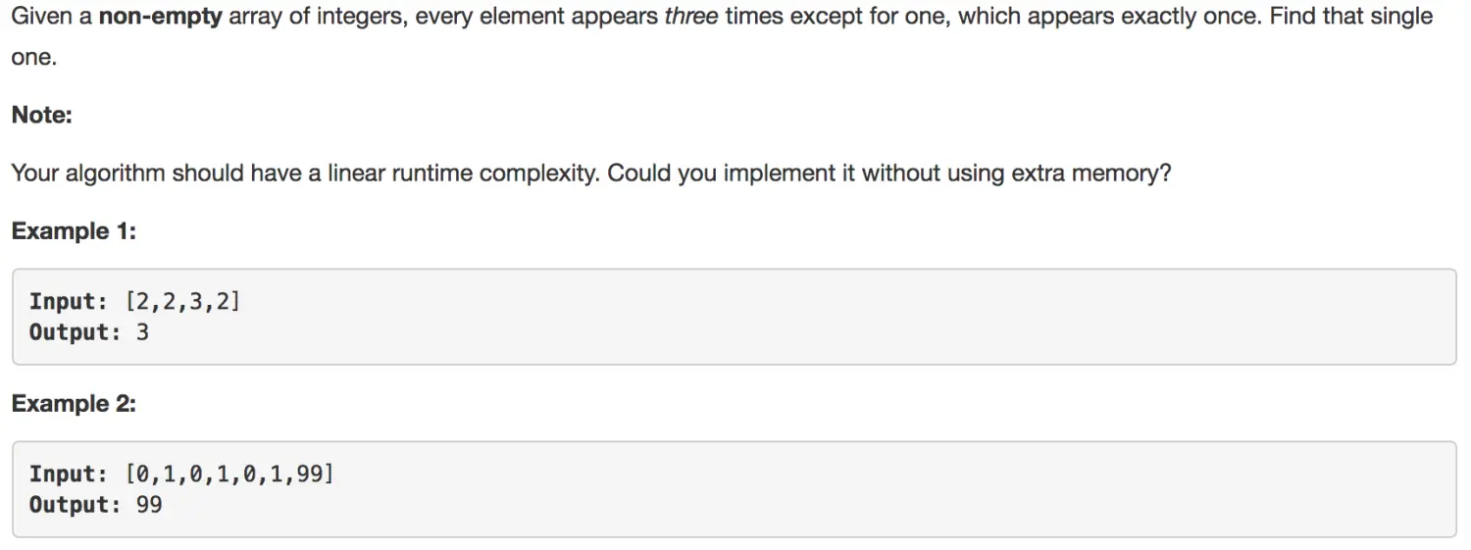This screenshot has width=1471, height=550.
Task: Click the "Output:" label in Example 2
Action: [x=75, y=506]
